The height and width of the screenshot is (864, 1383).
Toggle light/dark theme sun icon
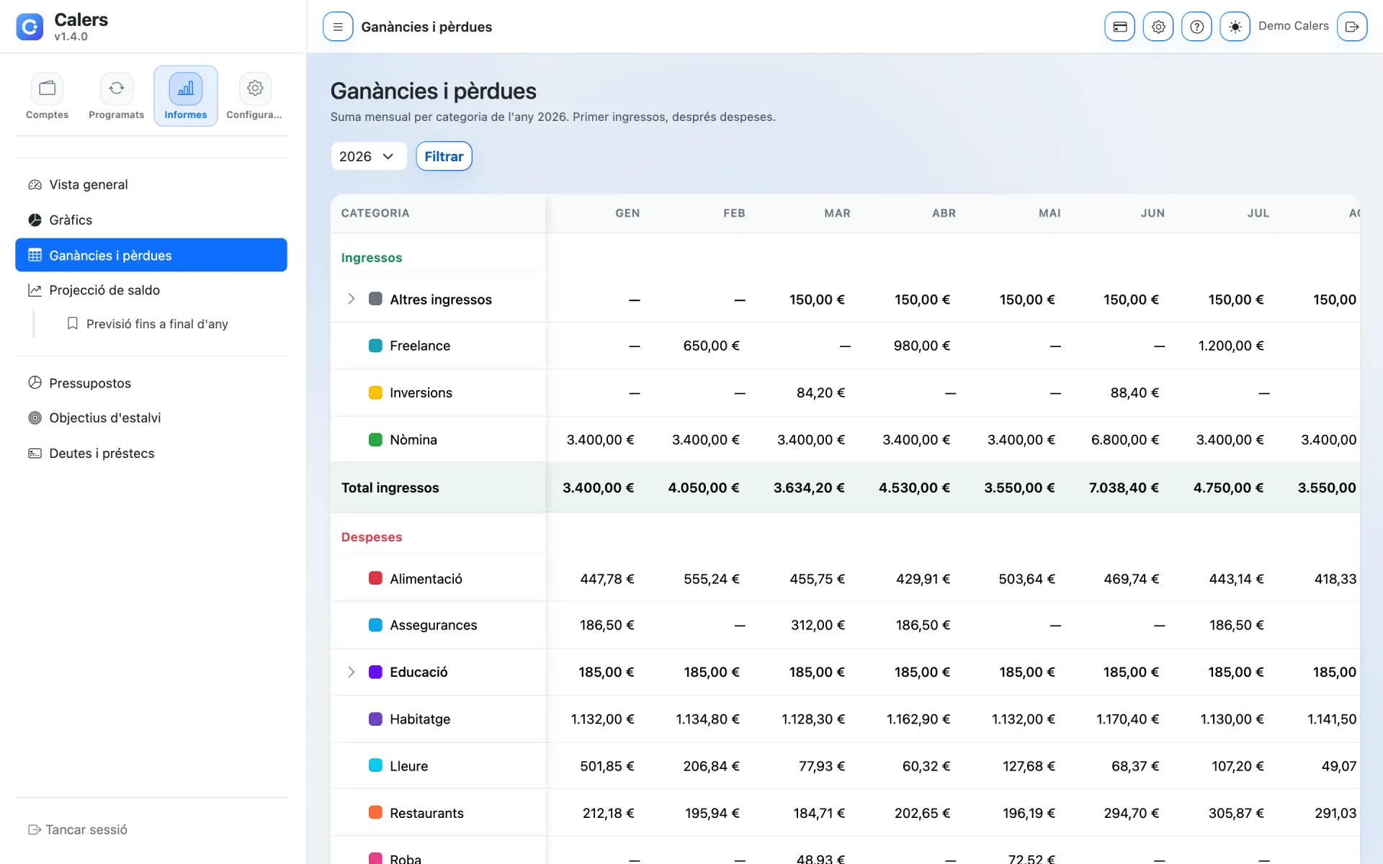pyautogui.click(x=1235, y=27)
